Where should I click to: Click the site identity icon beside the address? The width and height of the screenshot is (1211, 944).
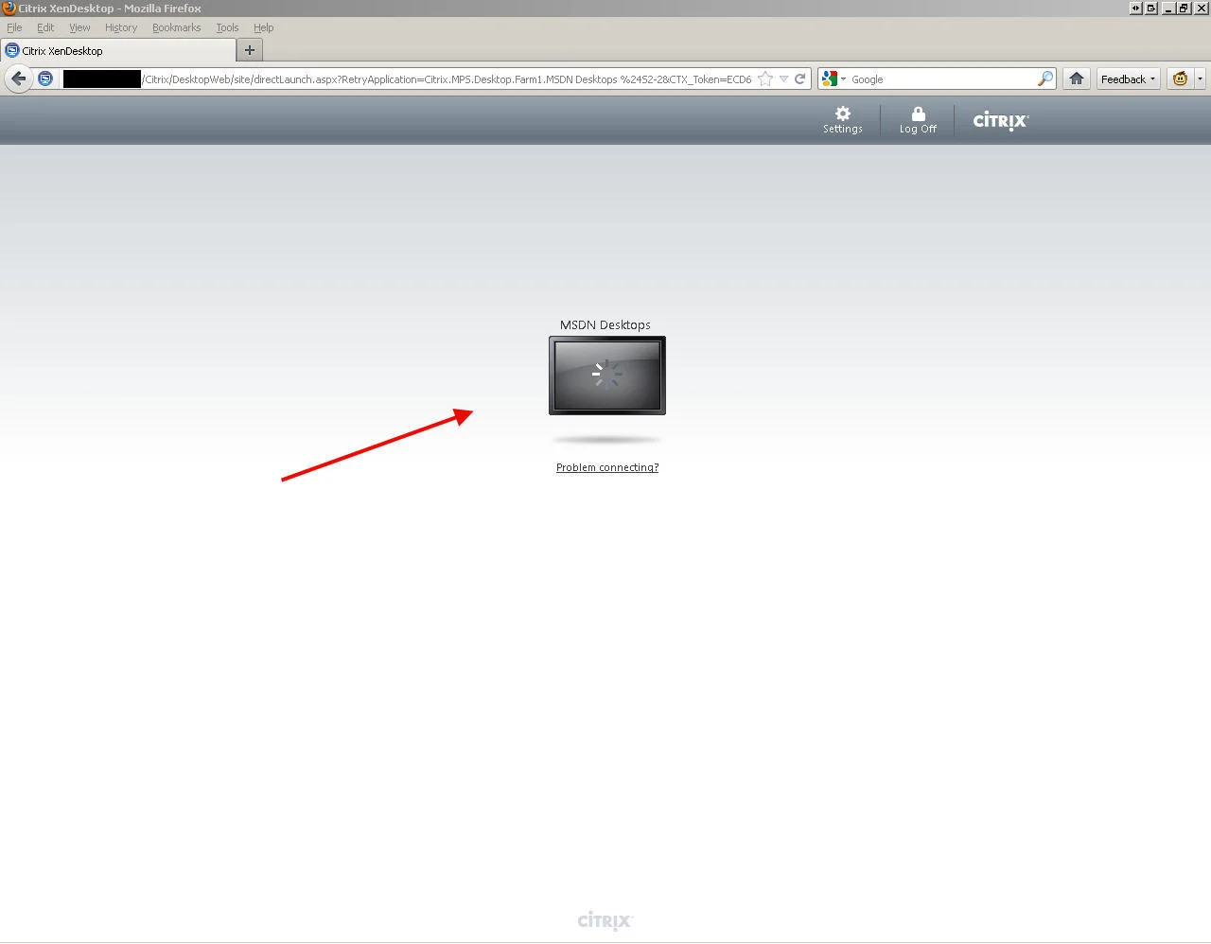click(x=45, y=79)
